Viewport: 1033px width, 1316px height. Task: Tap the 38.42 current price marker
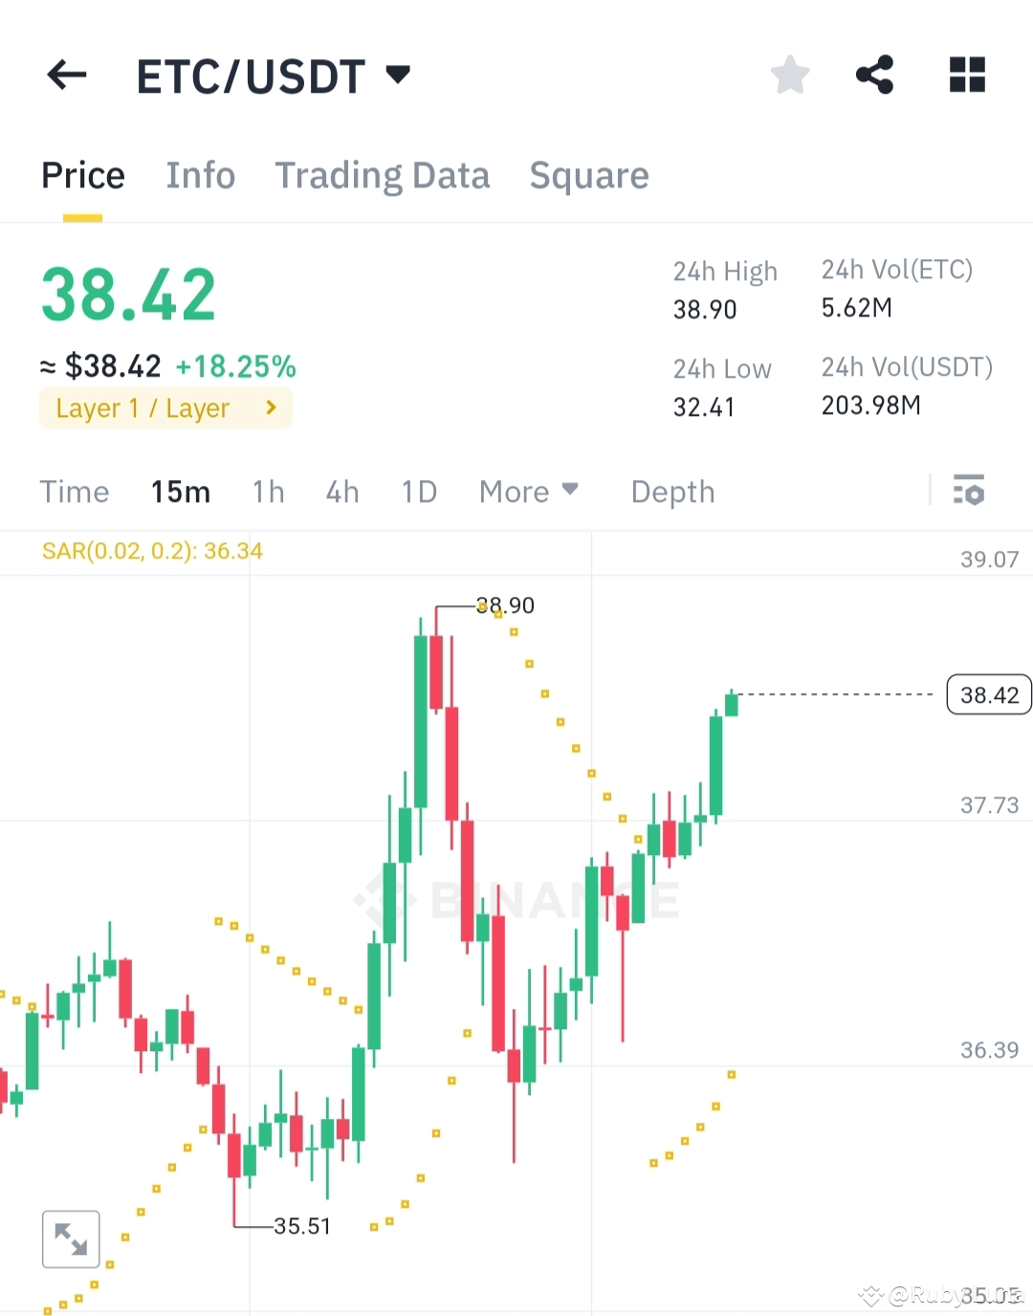tap(988, 695)
